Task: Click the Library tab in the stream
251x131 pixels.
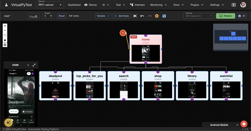Action: 24,121
